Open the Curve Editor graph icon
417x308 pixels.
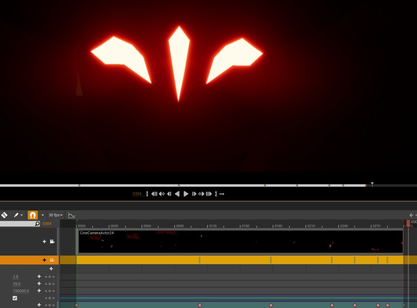tap(72, 215)
